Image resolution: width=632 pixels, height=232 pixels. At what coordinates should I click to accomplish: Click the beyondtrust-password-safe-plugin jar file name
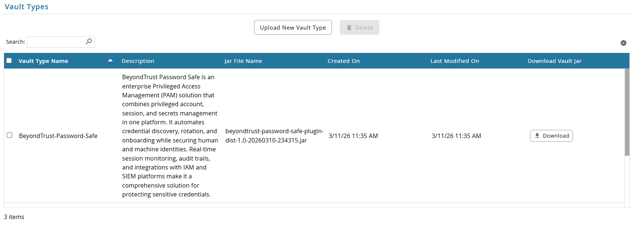274,136
